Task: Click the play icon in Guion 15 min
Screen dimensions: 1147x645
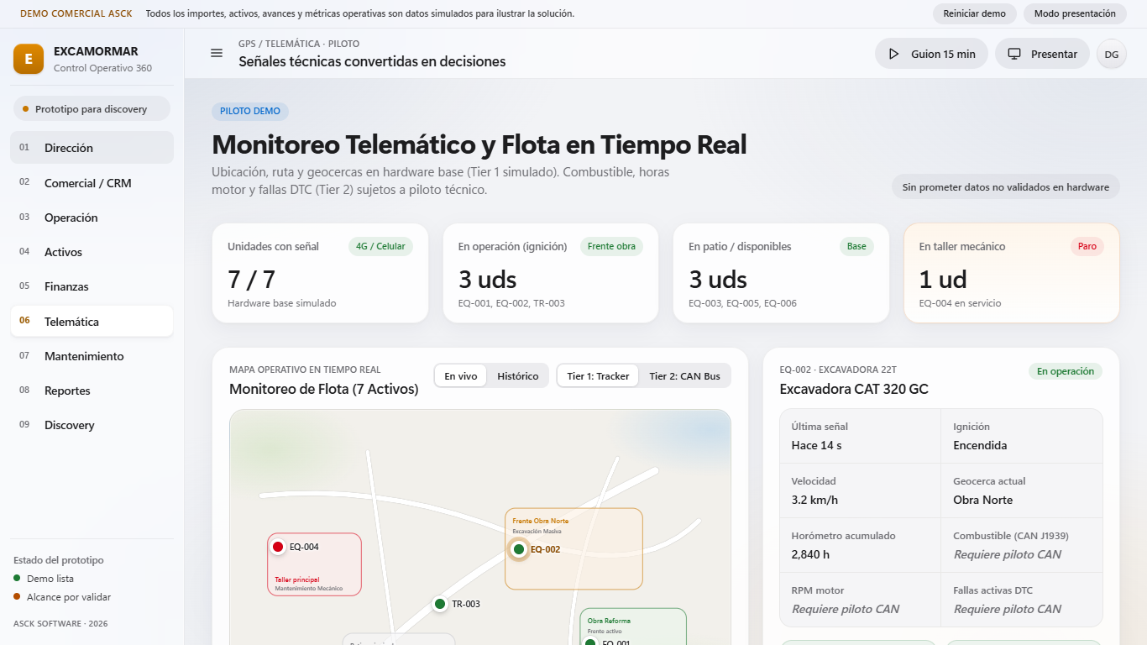Action: pyautogui.click(x=893, y=54)
